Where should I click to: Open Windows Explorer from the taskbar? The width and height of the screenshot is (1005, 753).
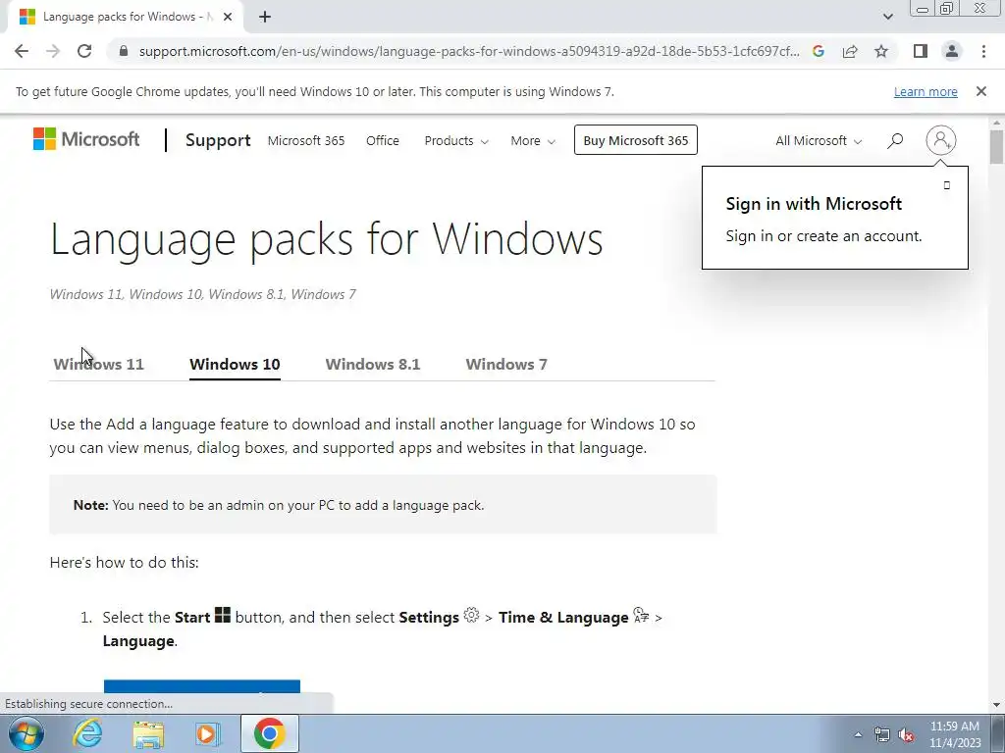point(148,733)
